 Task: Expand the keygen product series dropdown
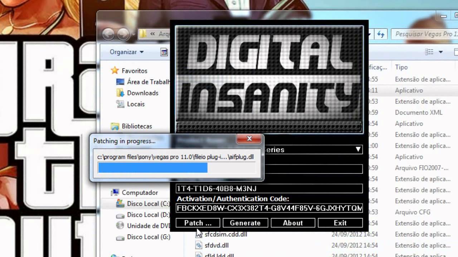tap(358, 150)
